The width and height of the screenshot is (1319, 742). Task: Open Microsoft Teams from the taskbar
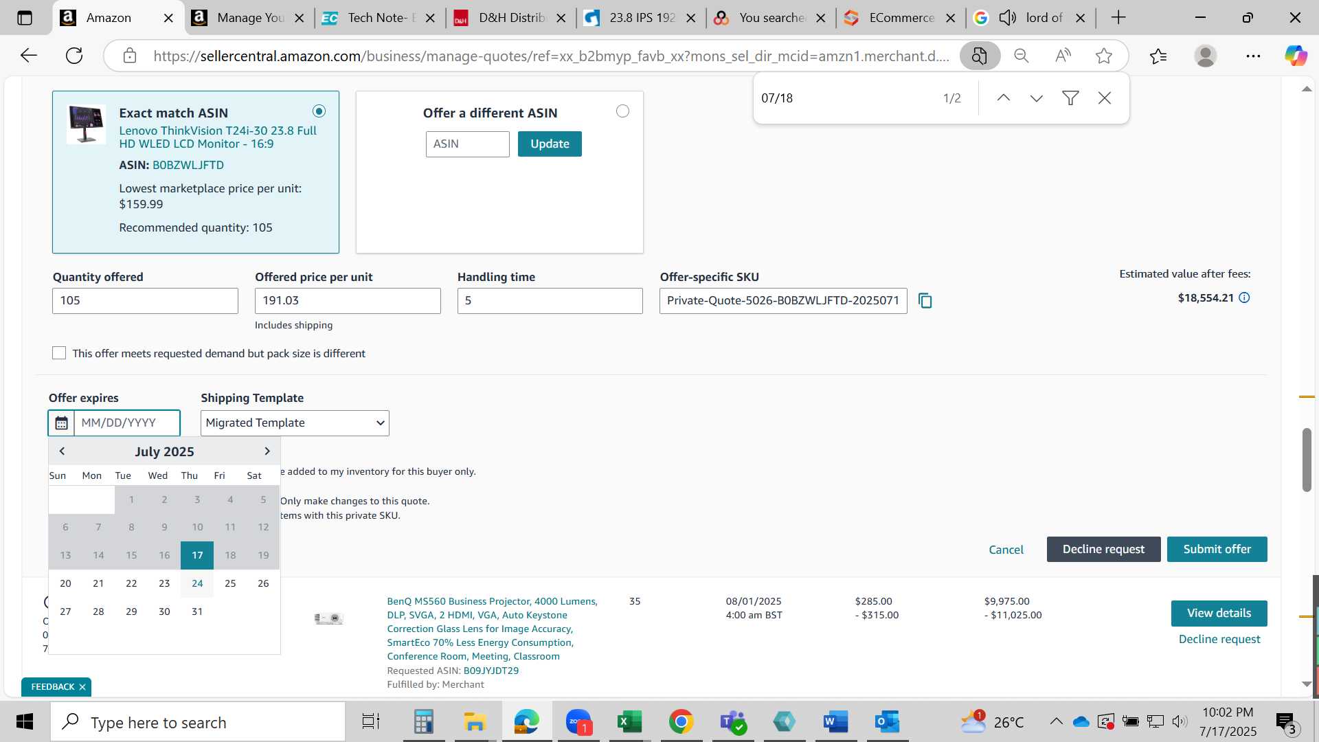click(x=732, y=722)
